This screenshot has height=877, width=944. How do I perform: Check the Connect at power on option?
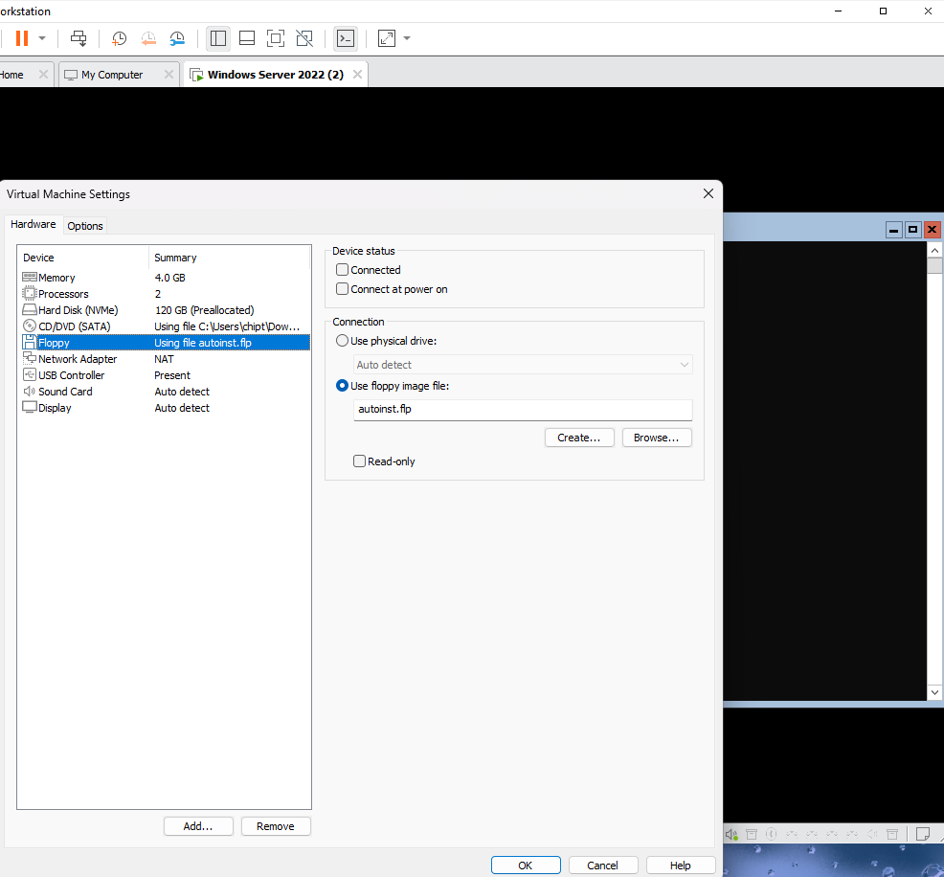pos(343,289)
